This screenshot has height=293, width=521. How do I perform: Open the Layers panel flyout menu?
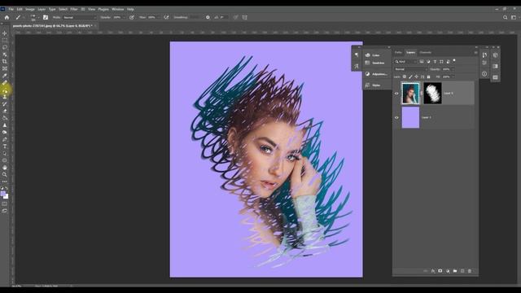pos(475,52)
